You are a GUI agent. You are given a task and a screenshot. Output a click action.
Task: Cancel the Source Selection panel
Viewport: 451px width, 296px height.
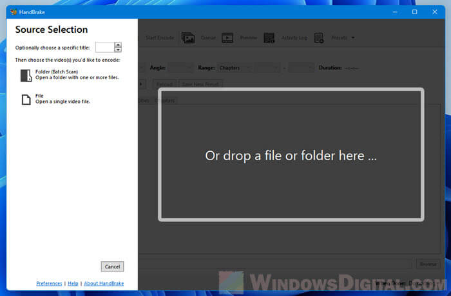pos(112,266)
